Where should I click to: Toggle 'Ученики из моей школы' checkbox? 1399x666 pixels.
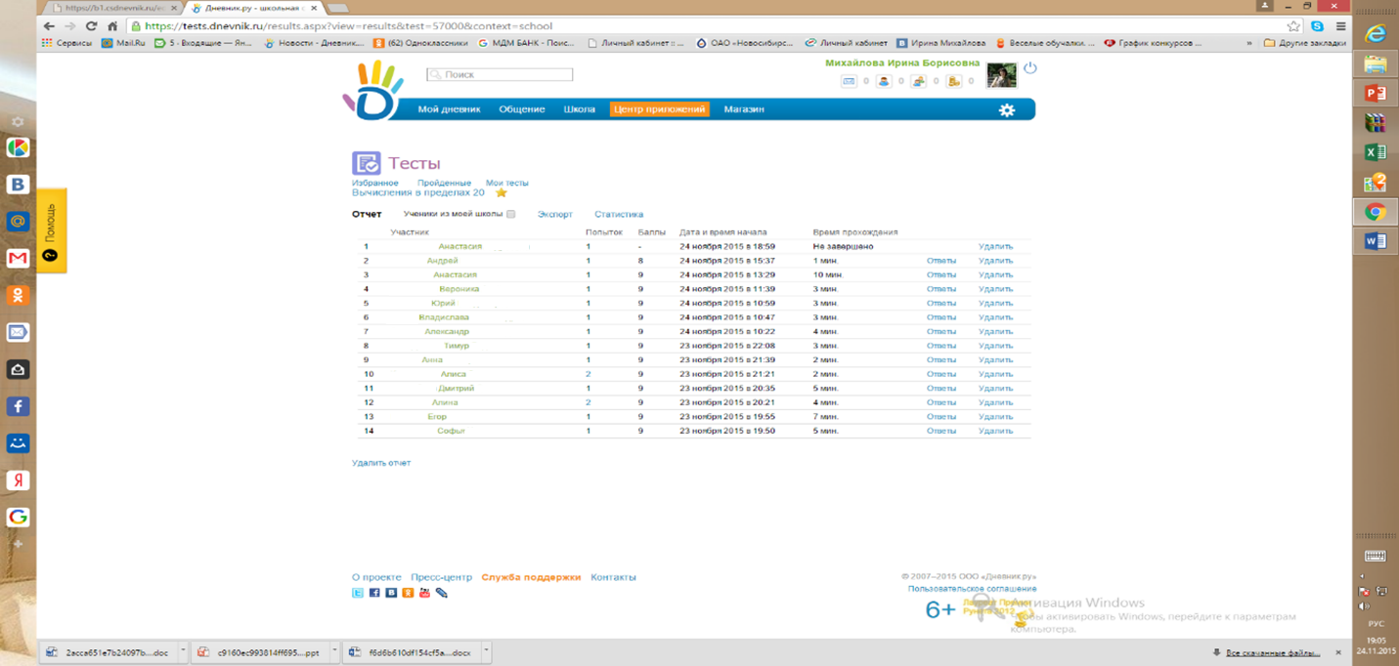tap(510, 215)
